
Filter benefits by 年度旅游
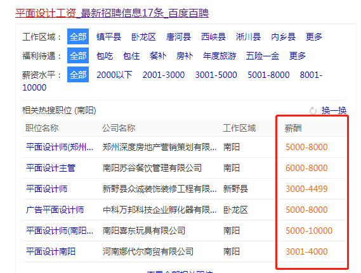tap(220, 56)
